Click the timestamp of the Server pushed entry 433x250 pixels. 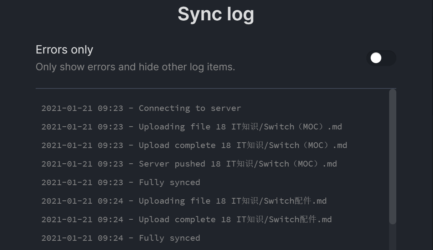(x=82, y=164)
